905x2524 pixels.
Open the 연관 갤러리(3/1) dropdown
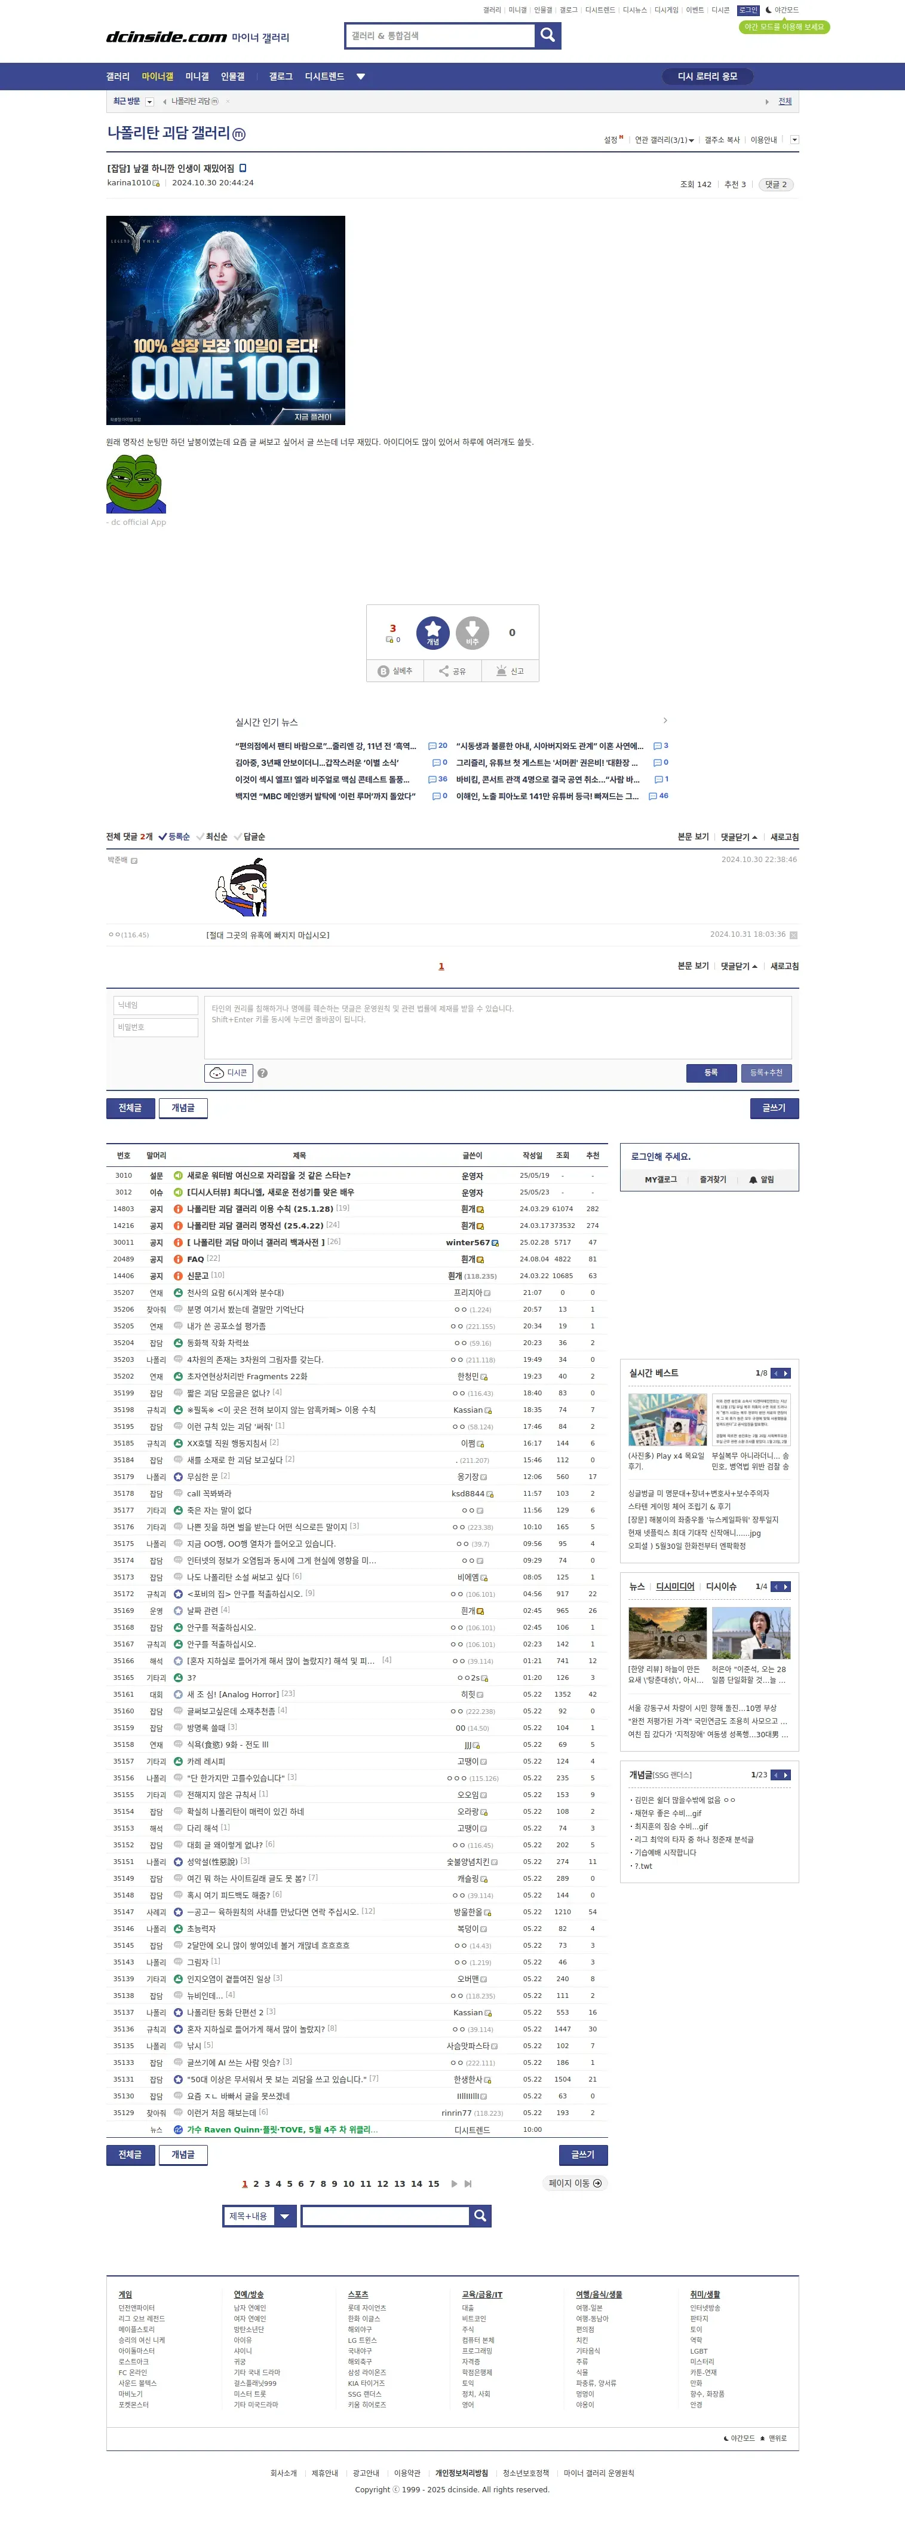coord(664,140)
